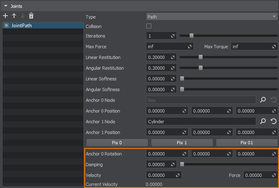Toggle the JointPath enabled checkbox
The width and height of the screenshot is (279, 188).
click(x=7, y=26)
